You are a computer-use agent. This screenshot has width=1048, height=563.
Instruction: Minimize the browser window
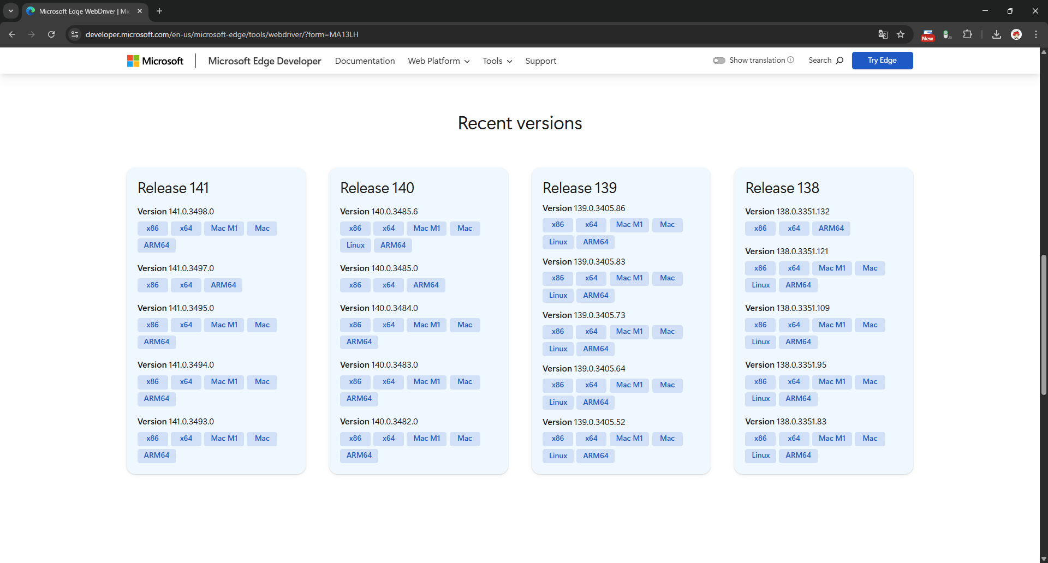pos(985,11)
